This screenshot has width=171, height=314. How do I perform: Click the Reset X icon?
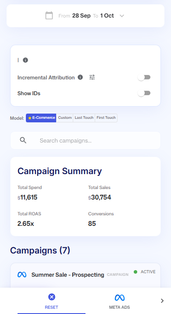coord(52,297)
